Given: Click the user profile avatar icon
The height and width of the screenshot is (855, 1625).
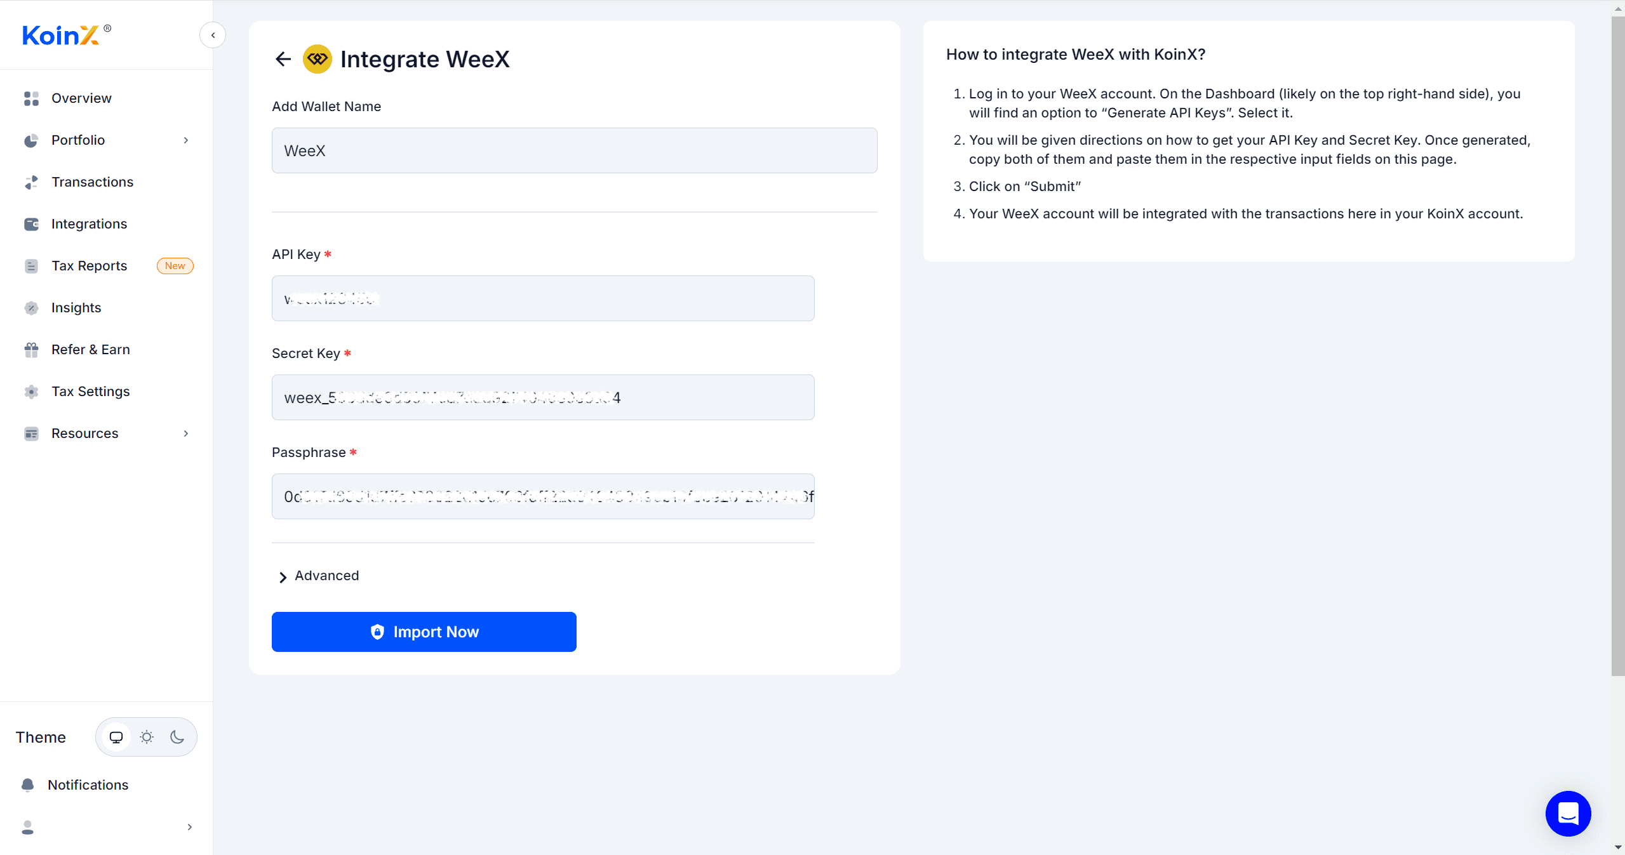Looking at the screenshot, I should [x=28, y=827].
